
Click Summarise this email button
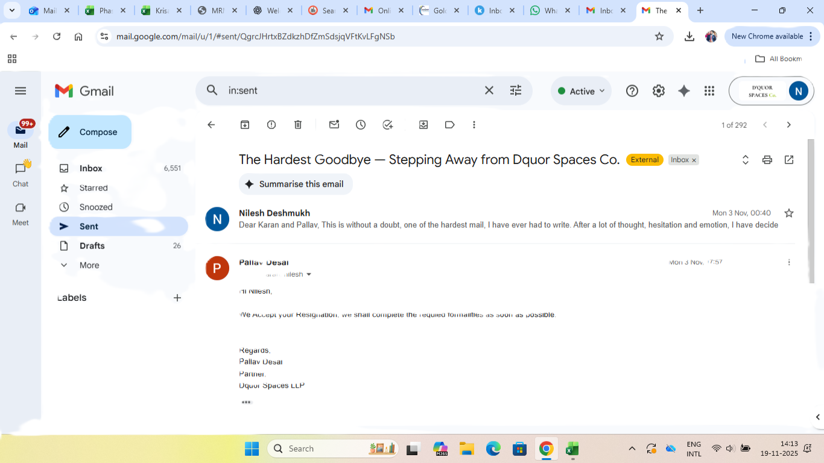(296, 184)
